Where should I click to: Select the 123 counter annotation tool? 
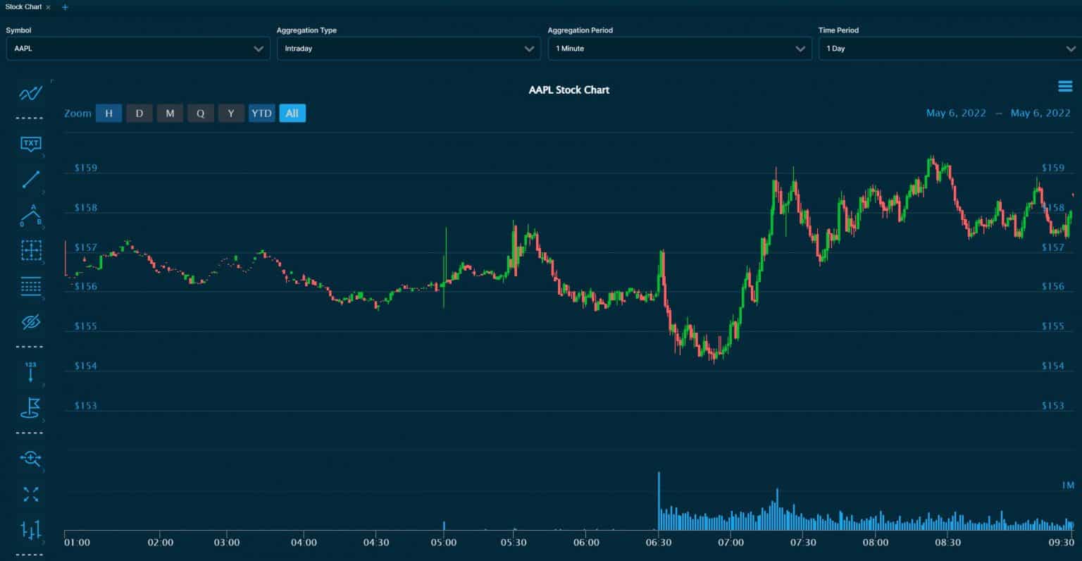pos(31,372)
